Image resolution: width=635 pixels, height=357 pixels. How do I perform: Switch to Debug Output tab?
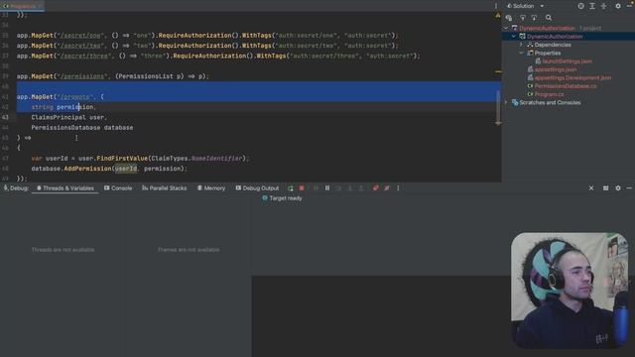(258, 188)
